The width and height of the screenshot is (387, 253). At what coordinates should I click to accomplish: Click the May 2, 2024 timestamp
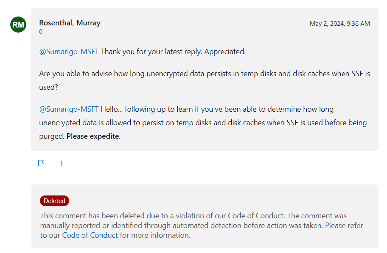coord(339,24)
